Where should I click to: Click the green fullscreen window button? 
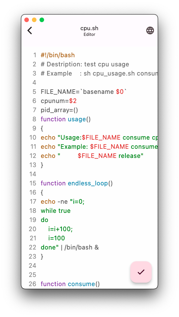point(42,20)
